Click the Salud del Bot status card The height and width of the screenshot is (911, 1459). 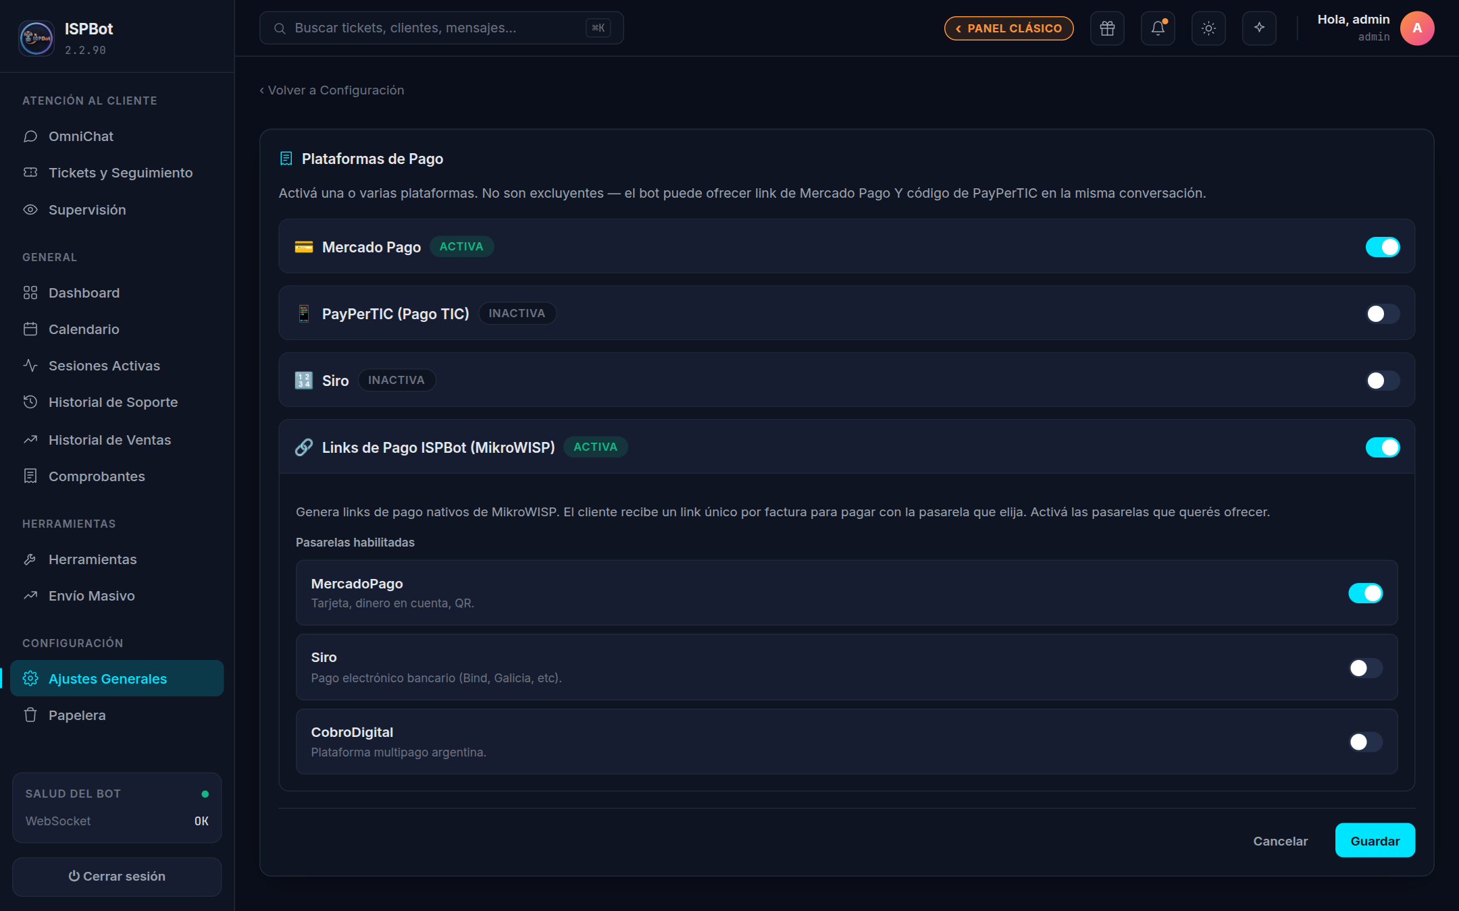tap(117, 808)
